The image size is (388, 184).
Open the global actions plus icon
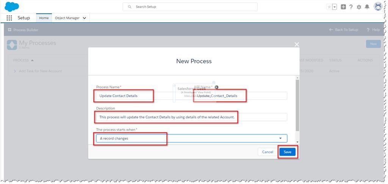coord(343,7)
